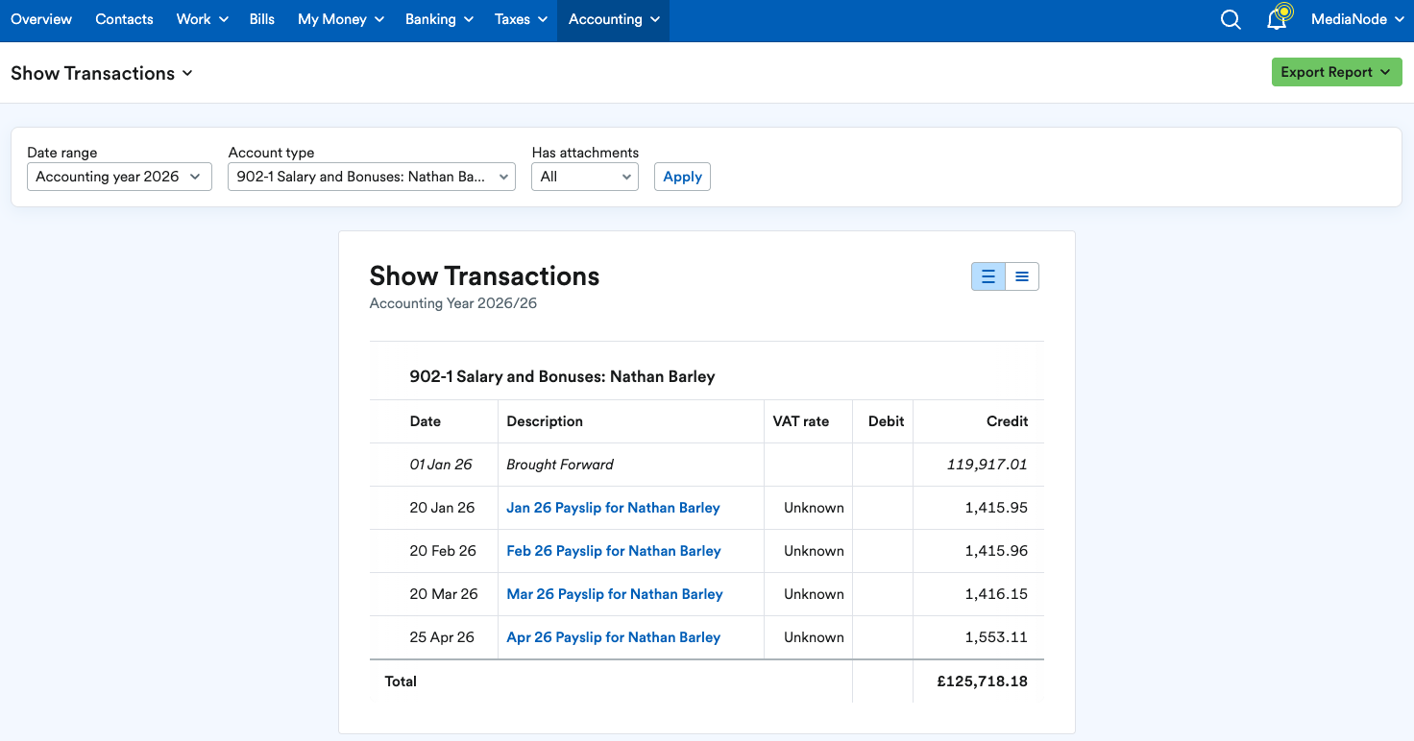1414x741 pixels.
Task: Click the Apply filter button
Action: coord(682,177)
